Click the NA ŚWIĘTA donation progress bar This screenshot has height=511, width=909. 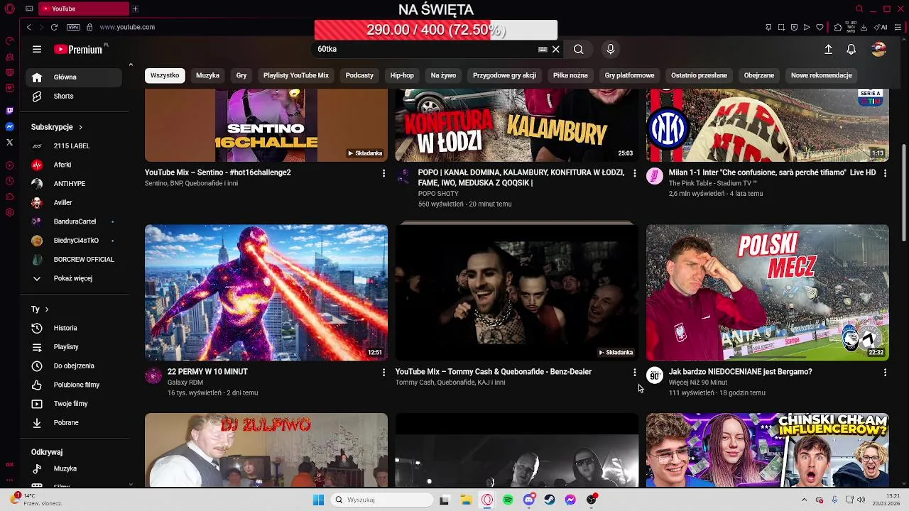pos(436,30)
